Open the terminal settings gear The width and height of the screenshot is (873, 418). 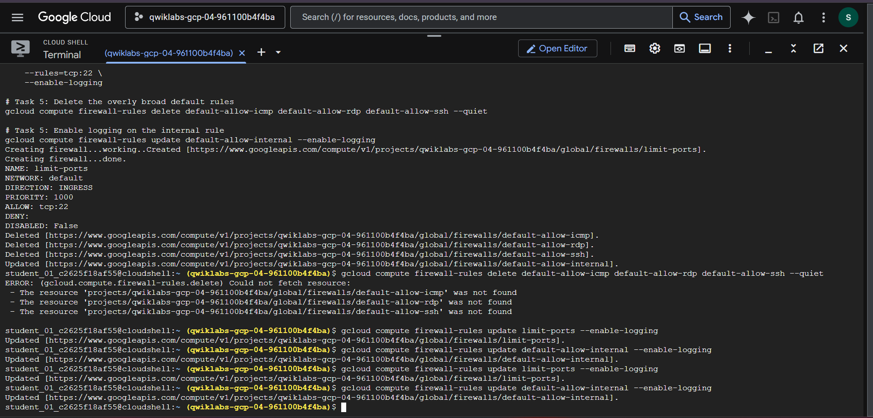(655, 49)
